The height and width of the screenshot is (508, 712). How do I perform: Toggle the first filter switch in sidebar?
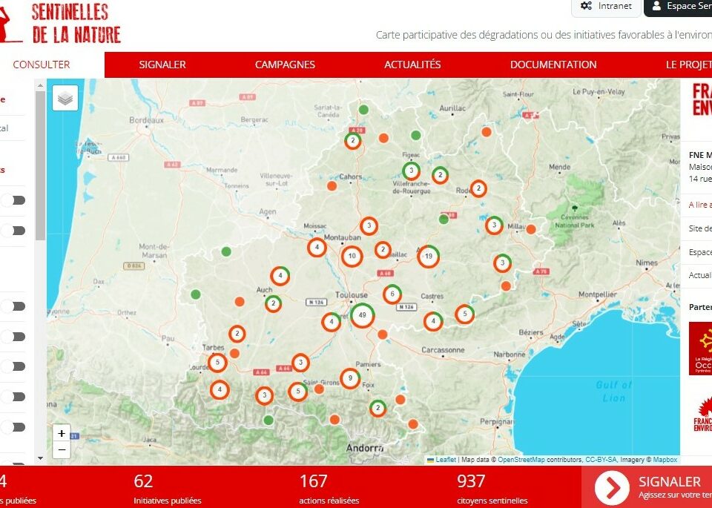tap(13, 200)
